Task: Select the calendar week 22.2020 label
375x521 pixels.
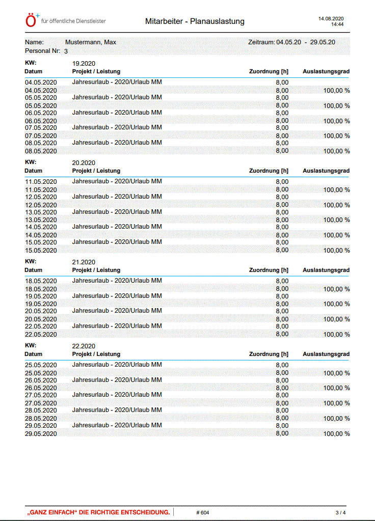Action: pos(84,346)
